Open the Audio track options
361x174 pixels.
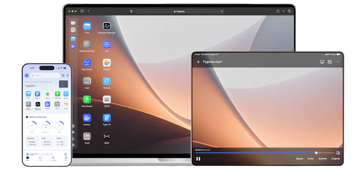point(310,159)
